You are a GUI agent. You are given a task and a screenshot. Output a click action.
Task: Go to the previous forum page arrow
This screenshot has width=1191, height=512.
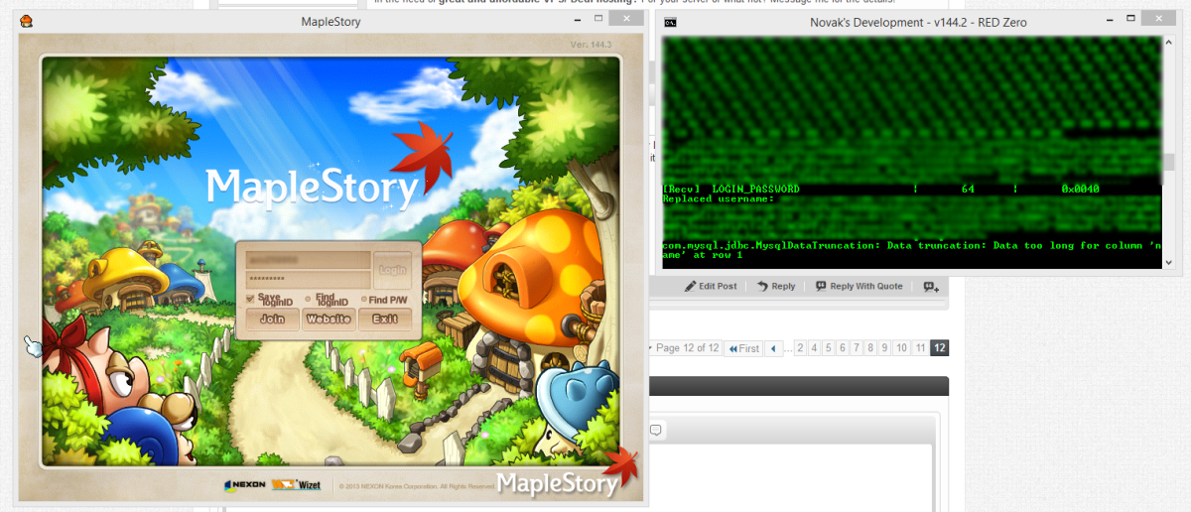pos(775,348)
